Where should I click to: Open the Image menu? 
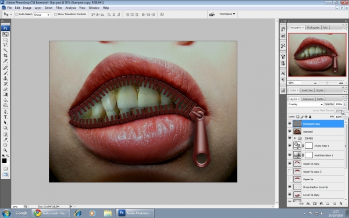tap(27, 8)
